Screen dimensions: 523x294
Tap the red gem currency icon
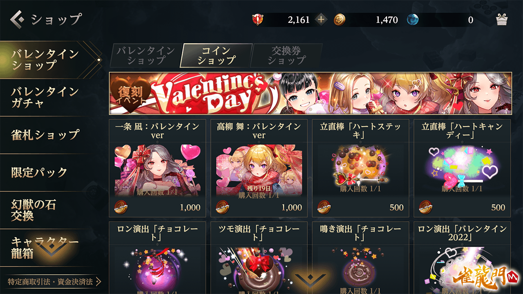258,20
